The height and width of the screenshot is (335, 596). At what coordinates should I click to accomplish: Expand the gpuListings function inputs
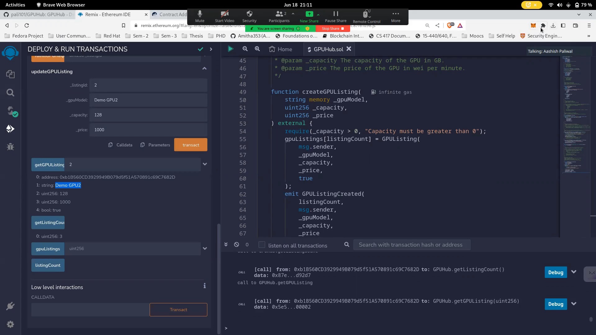(x=205, y=248)
